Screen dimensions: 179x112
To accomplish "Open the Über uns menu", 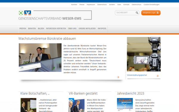I will 72,29.
